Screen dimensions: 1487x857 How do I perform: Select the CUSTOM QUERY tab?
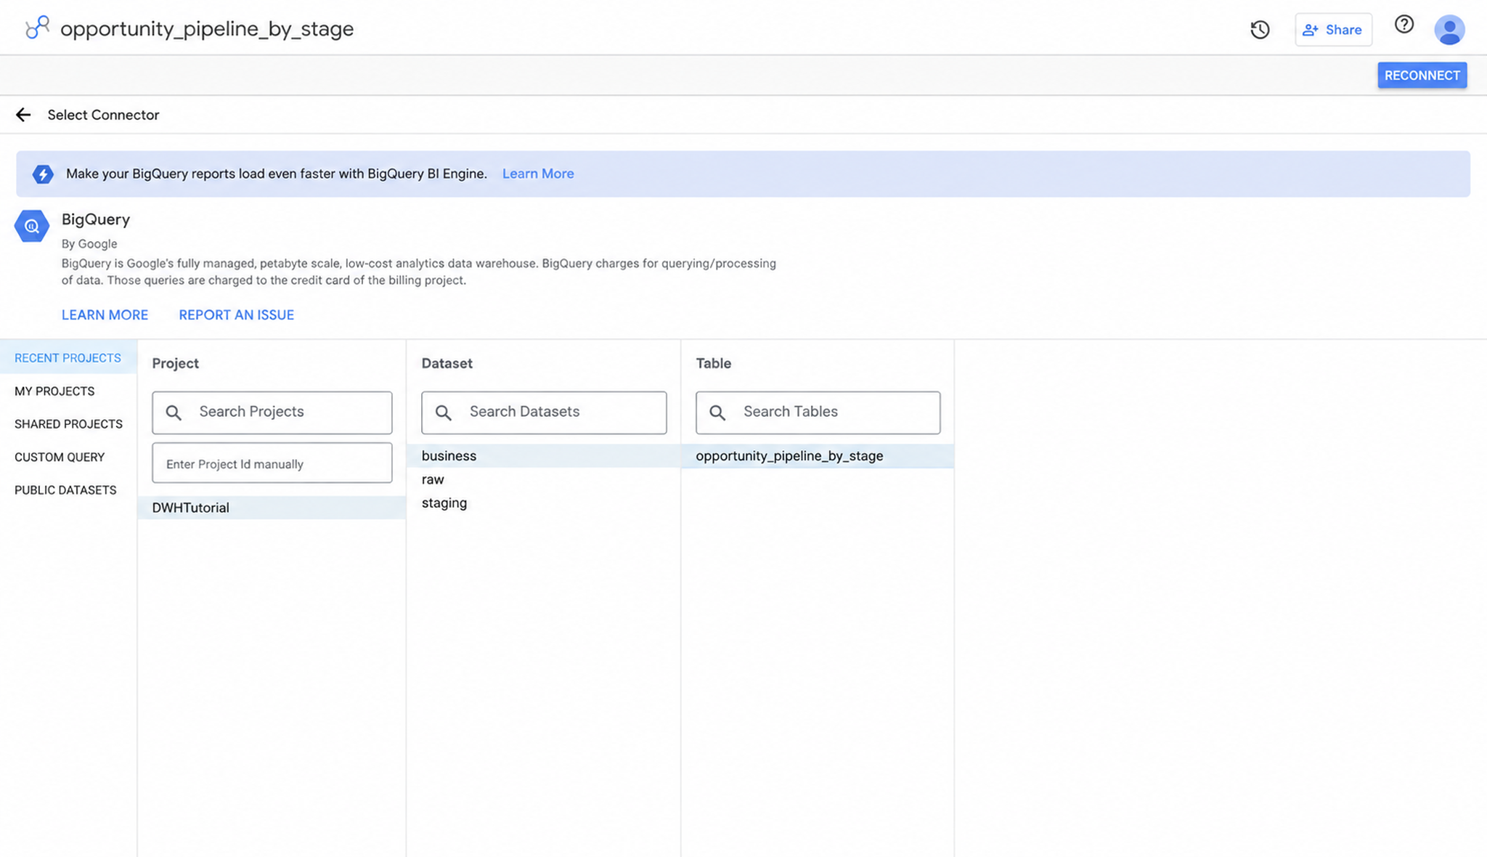68,457
